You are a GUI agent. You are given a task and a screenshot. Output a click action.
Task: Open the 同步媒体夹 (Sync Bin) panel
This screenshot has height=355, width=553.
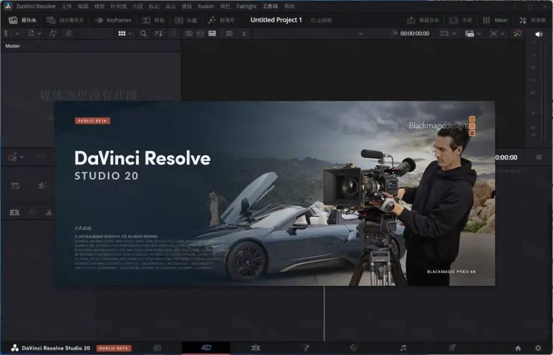pos(65,20)
